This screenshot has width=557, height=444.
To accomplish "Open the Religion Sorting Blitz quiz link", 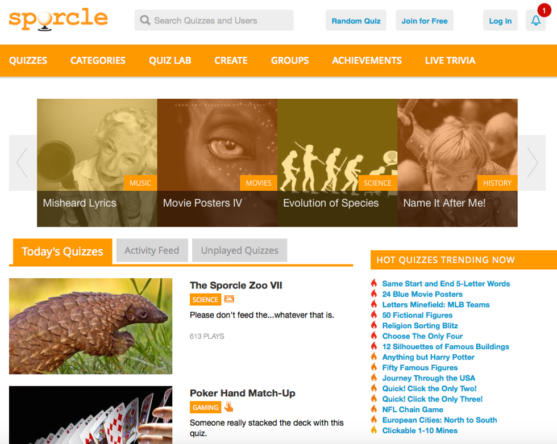I will (x=420, y=325).
